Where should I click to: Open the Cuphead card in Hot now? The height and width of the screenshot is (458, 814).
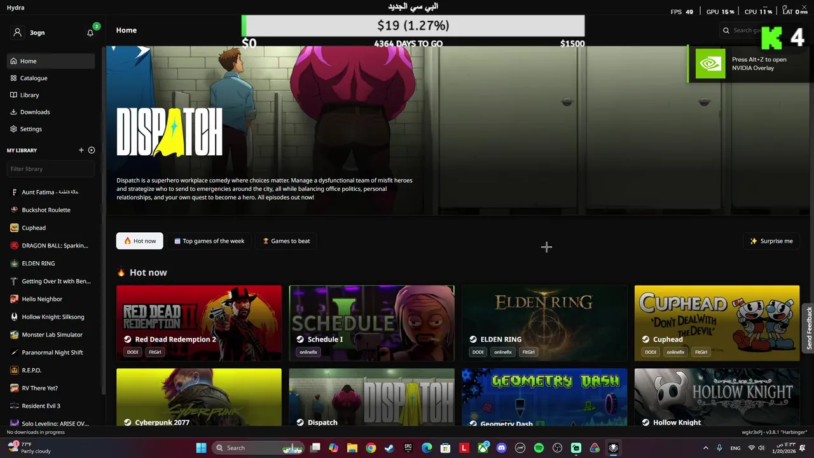717,323
